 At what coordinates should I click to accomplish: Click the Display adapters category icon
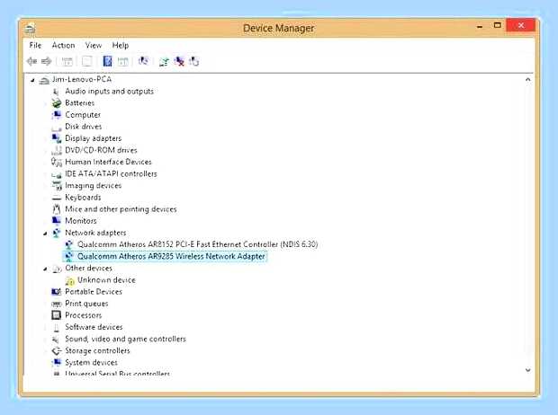[x=56, y=138]
